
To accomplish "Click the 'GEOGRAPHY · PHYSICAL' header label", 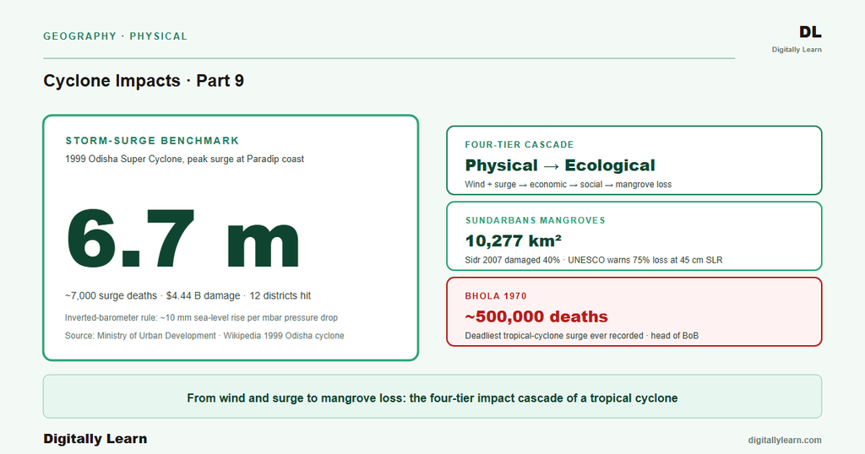I will point(115,36).
